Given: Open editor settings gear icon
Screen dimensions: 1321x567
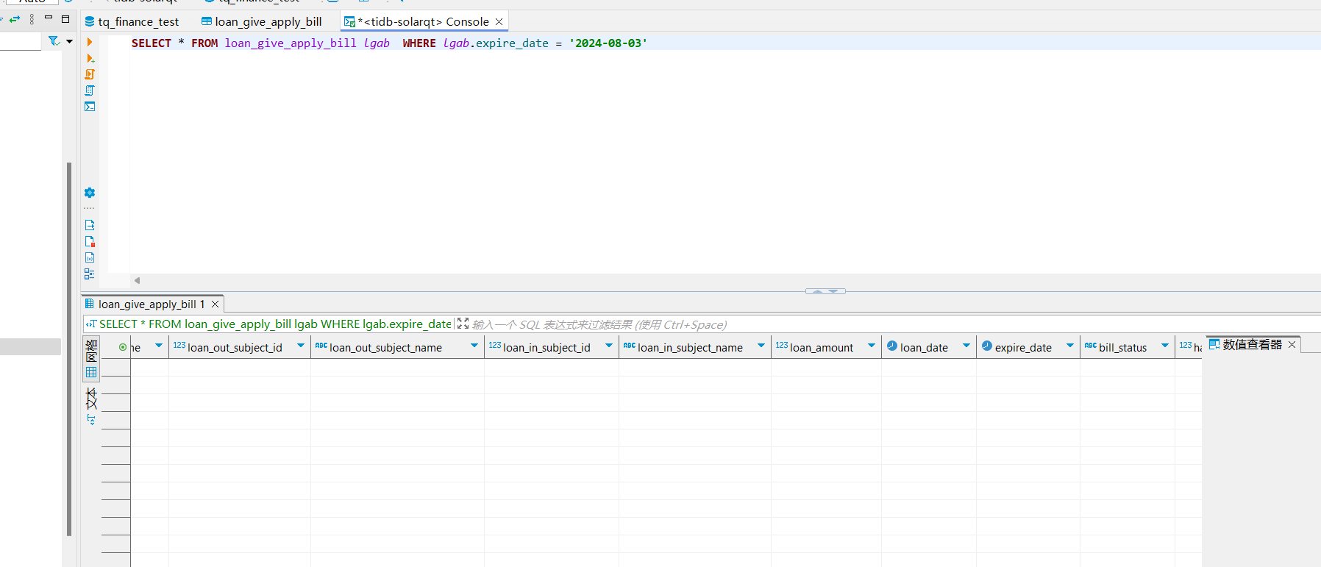Looking at the screenshot, I should [90, 193].
